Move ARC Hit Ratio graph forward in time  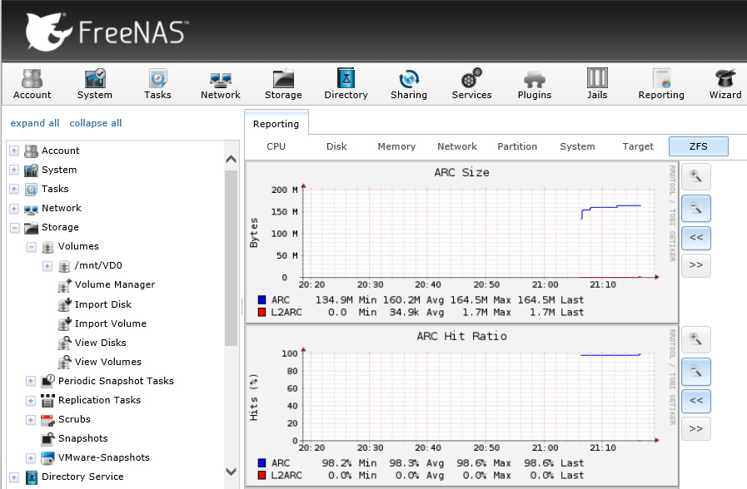[695, 428]
